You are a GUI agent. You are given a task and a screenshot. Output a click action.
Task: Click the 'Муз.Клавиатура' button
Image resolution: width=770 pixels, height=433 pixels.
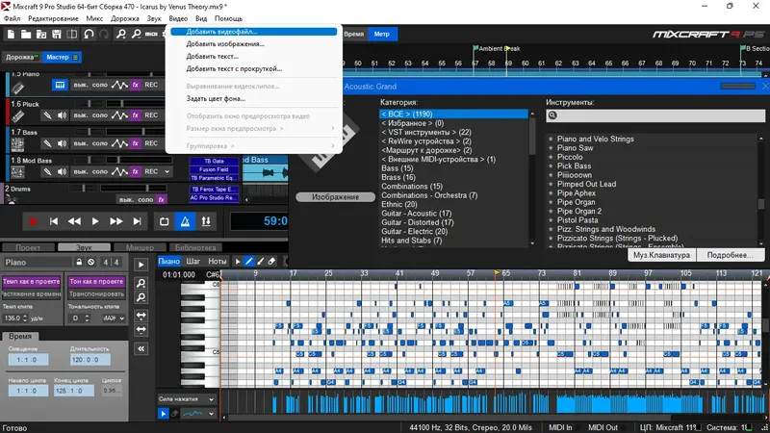point(661,255)
